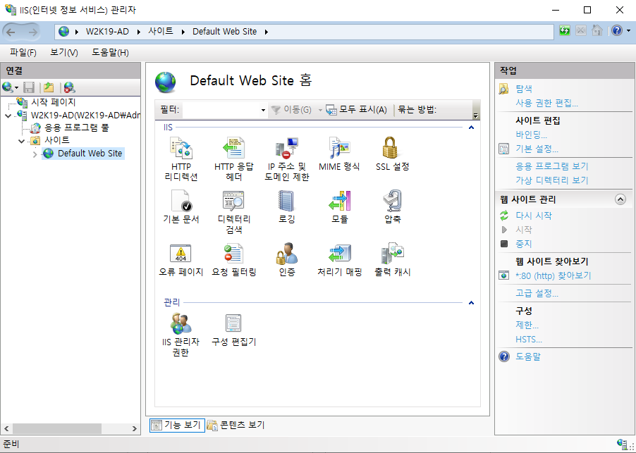Click the save icon in 연결 toolbar
The image size is (636, 453).
(29, 87)
